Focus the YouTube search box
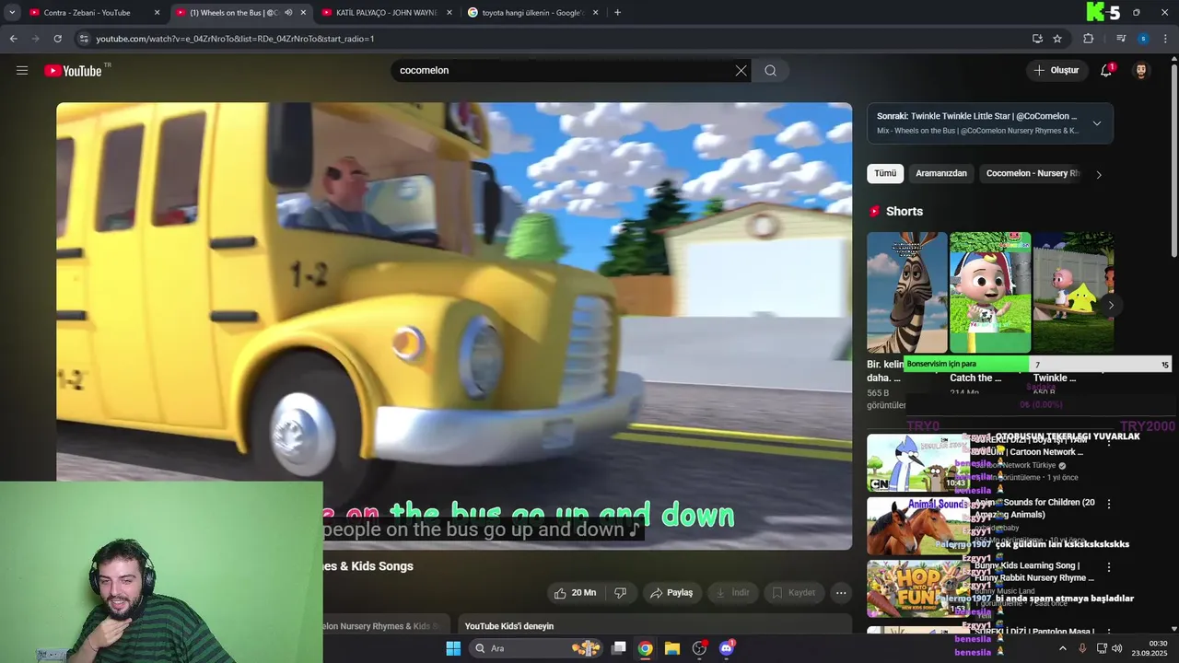The height and width of the screenshot is (663, 1179). (562, 70)
